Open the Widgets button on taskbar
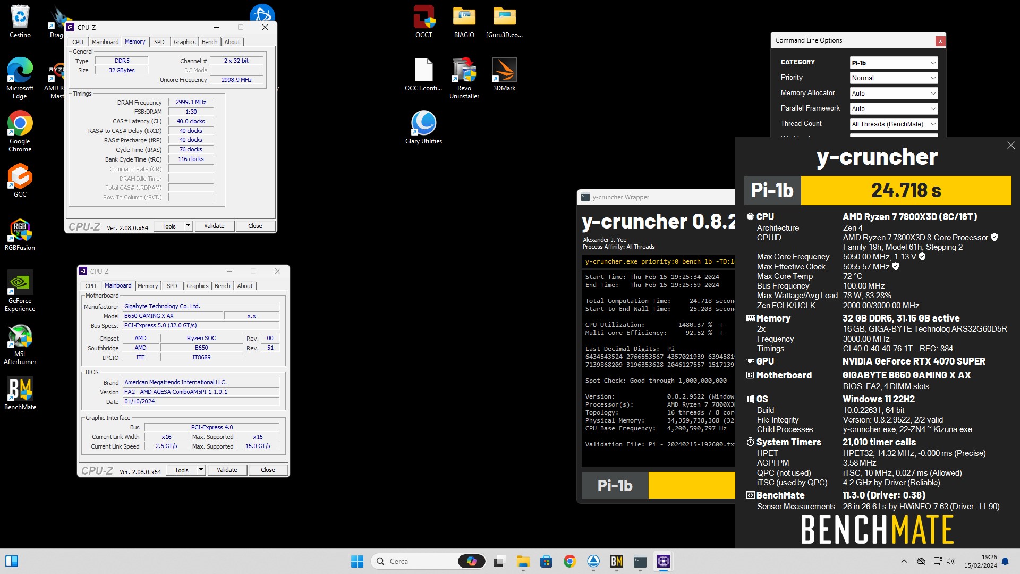 [x=12, y=561]
